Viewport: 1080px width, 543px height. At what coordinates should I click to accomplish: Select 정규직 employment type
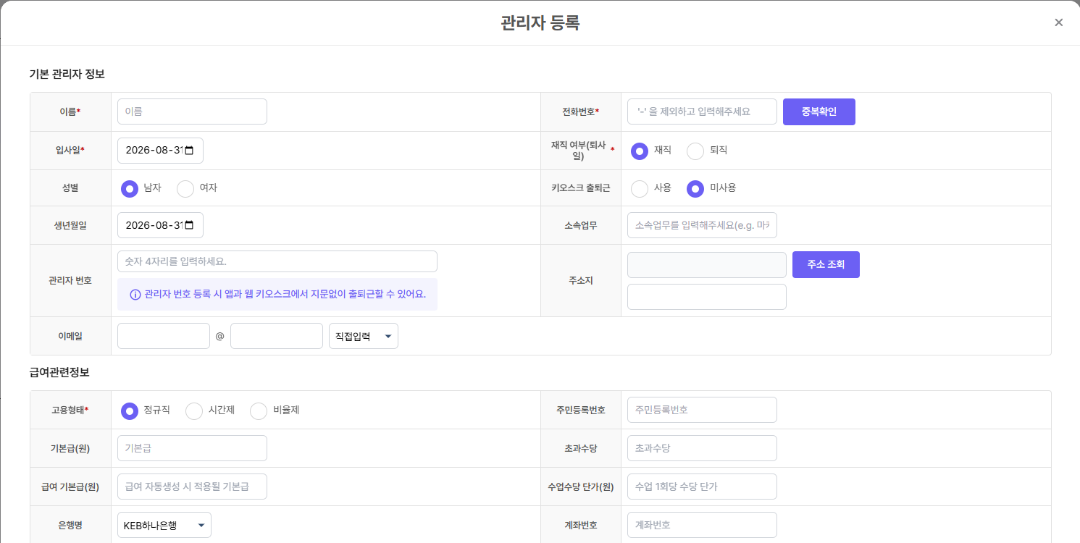tap(129, 411)
